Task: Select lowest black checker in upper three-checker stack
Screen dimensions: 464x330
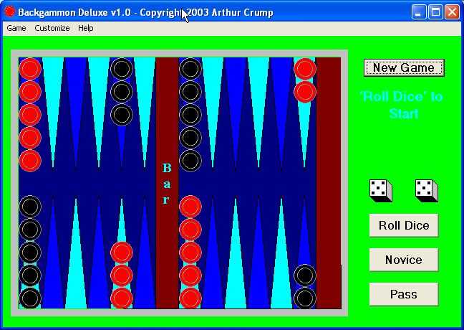Action: (122, 115)
